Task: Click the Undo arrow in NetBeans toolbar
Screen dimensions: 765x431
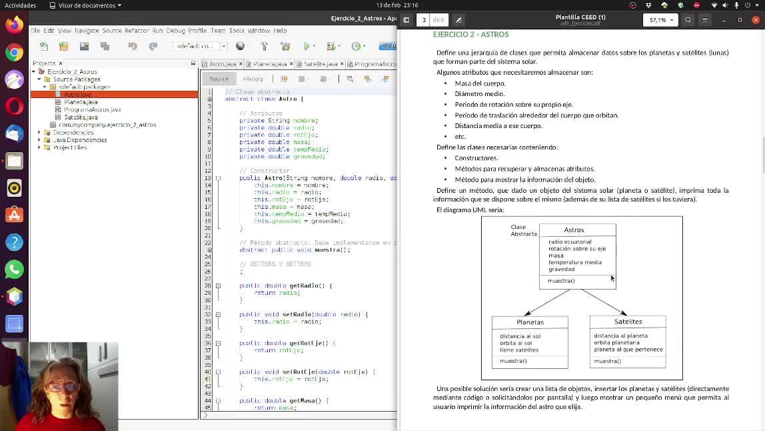Action: [133, 46]
